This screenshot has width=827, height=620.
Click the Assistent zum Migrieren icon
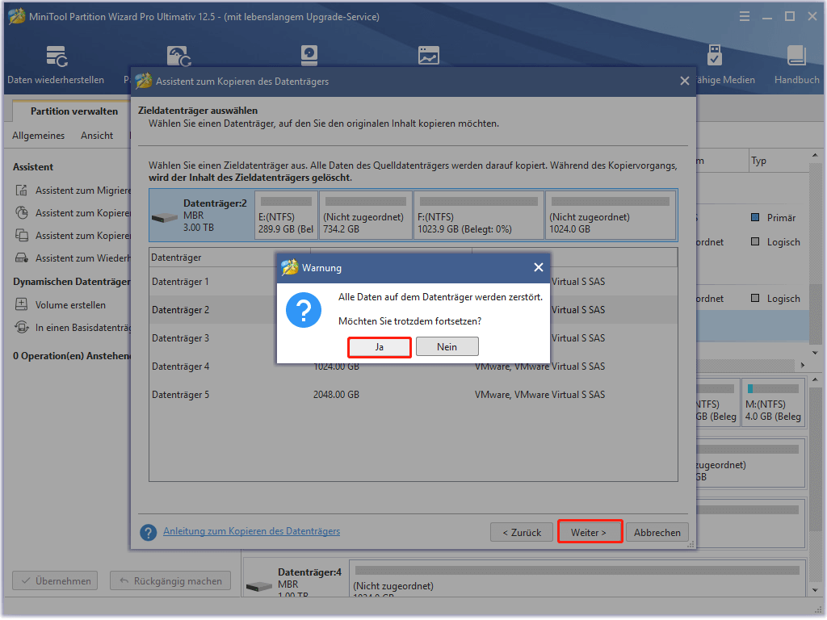pos(21,191)
